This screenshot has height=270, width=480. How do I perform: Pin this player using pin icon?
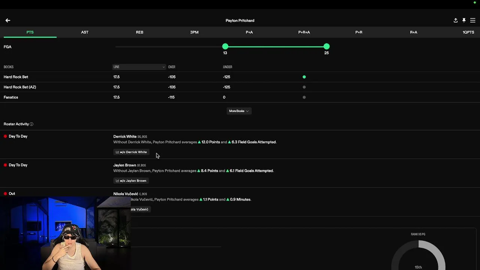[464, 20]
